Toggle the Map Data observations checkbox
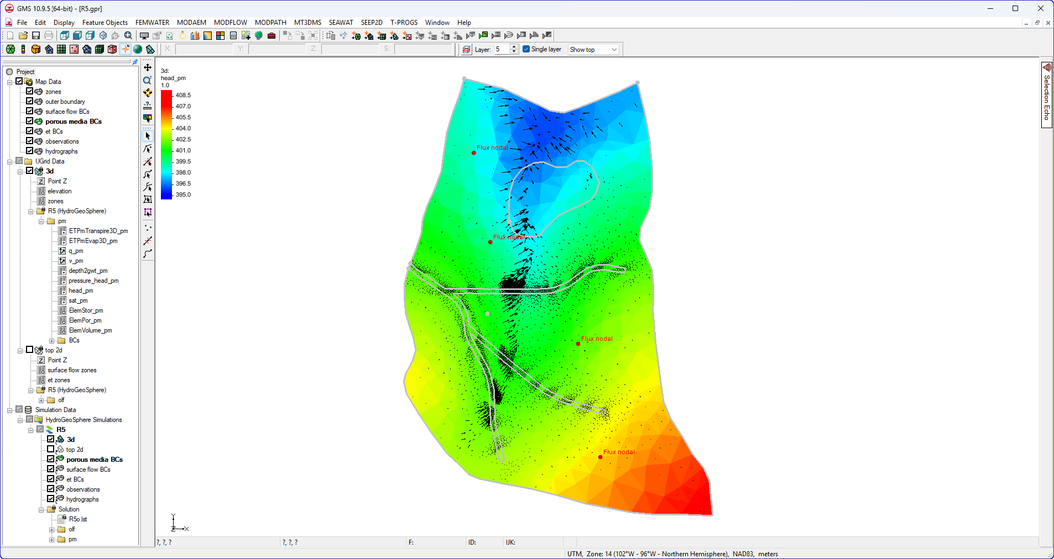Screen dimensions: 1054x559 pyautogui.click(x=30, y=141)
